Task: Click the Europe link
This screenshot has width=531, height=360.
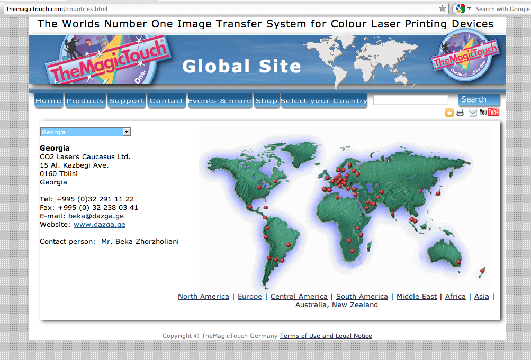Action: click(x=250, y=297)
